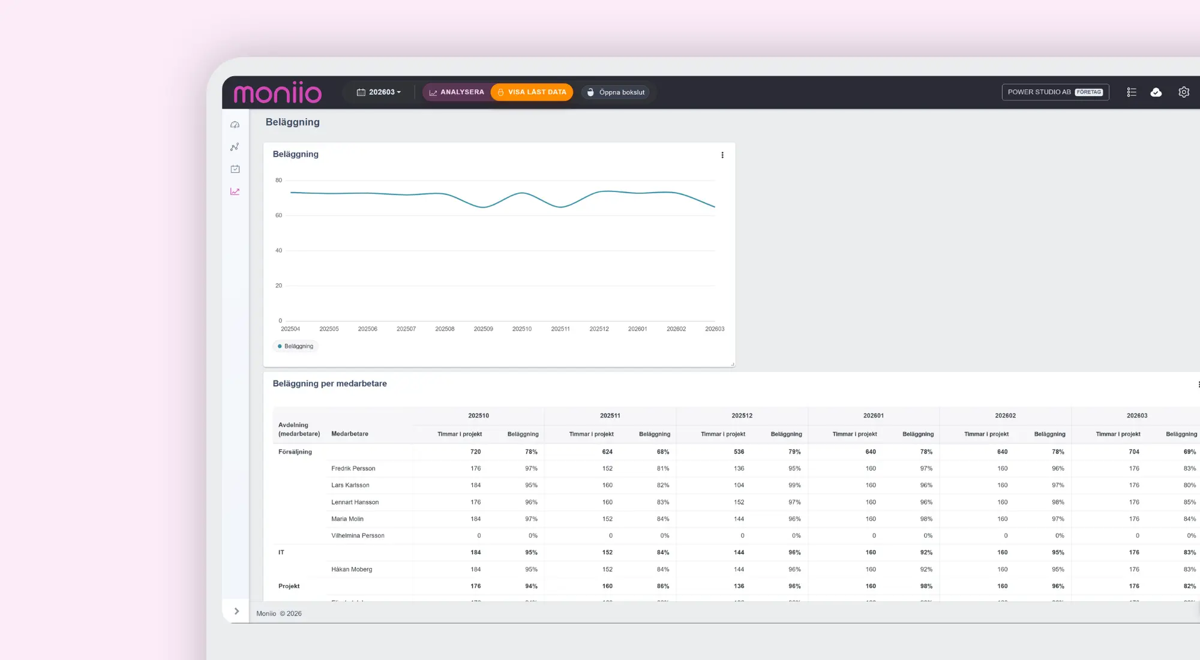The image size is (1200, 660).
Task: Click Timmar i projekt header under 202510
Action: pyautogui.click(x=460, y=434)
